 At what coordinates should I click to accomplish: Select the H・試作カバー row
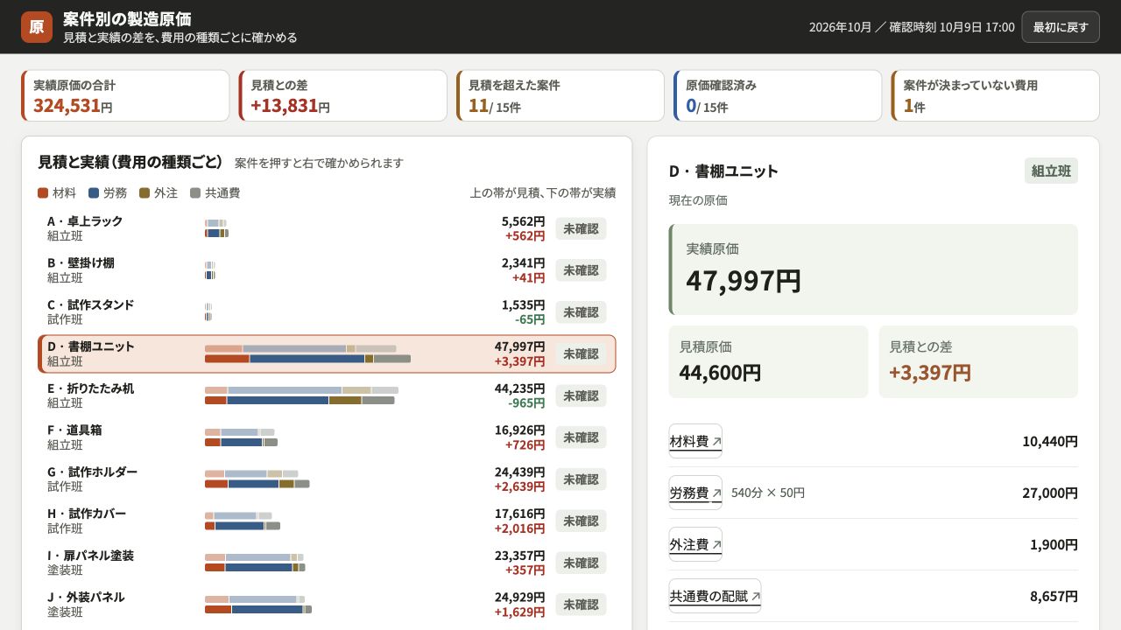(327, 521)
